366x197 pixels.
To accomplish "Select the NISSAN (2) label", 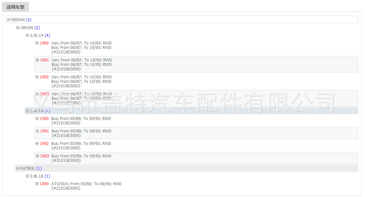I will [21, 20].
